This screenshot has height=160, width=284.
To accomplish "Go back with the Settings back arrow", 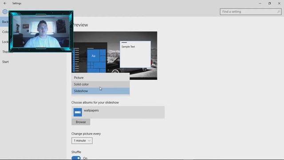I will pos(5,3).
